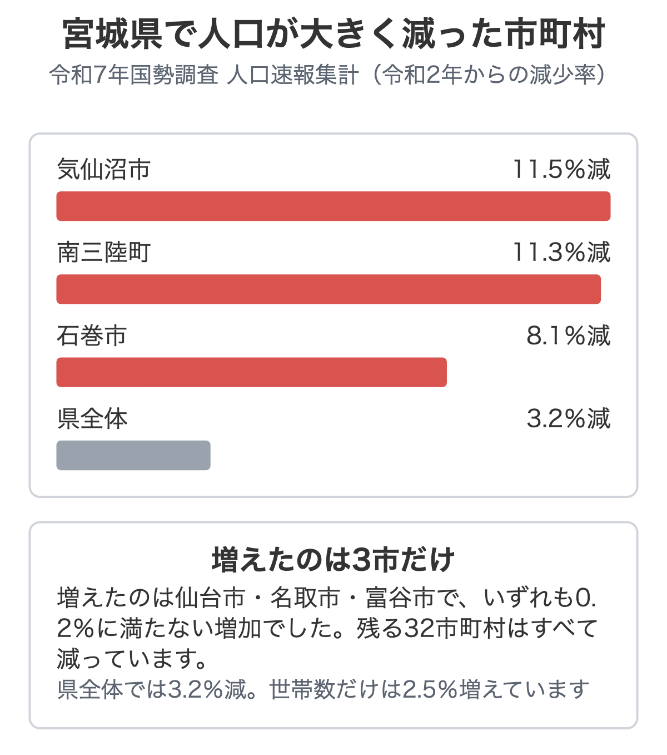Click the text mentioning 仙台市・名取市・富谷市
The width and height of the screenshot is (667, 755).
click(327, 598)
